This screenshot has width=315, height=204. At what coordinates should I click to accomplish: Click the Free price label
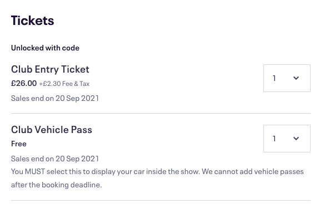(x=19, y=144)
